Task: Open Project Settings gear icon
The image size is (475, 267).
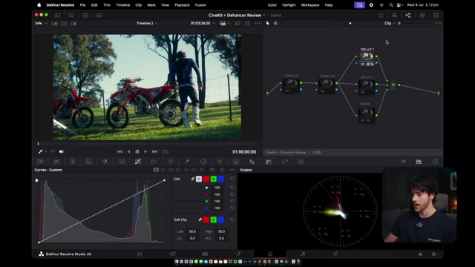Action: [x=433, y=254]
